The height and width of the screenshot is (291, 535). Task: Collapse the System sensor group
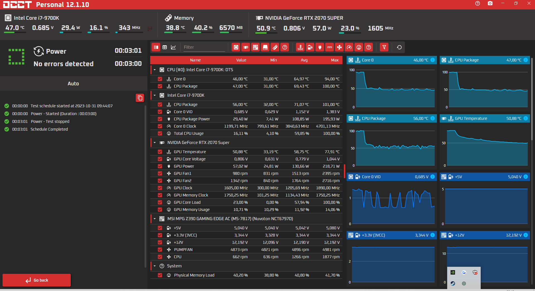tap(155, 266)
